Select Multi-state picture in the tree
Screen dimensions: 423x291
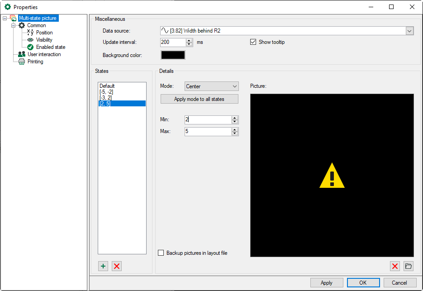tap(38, 18)
